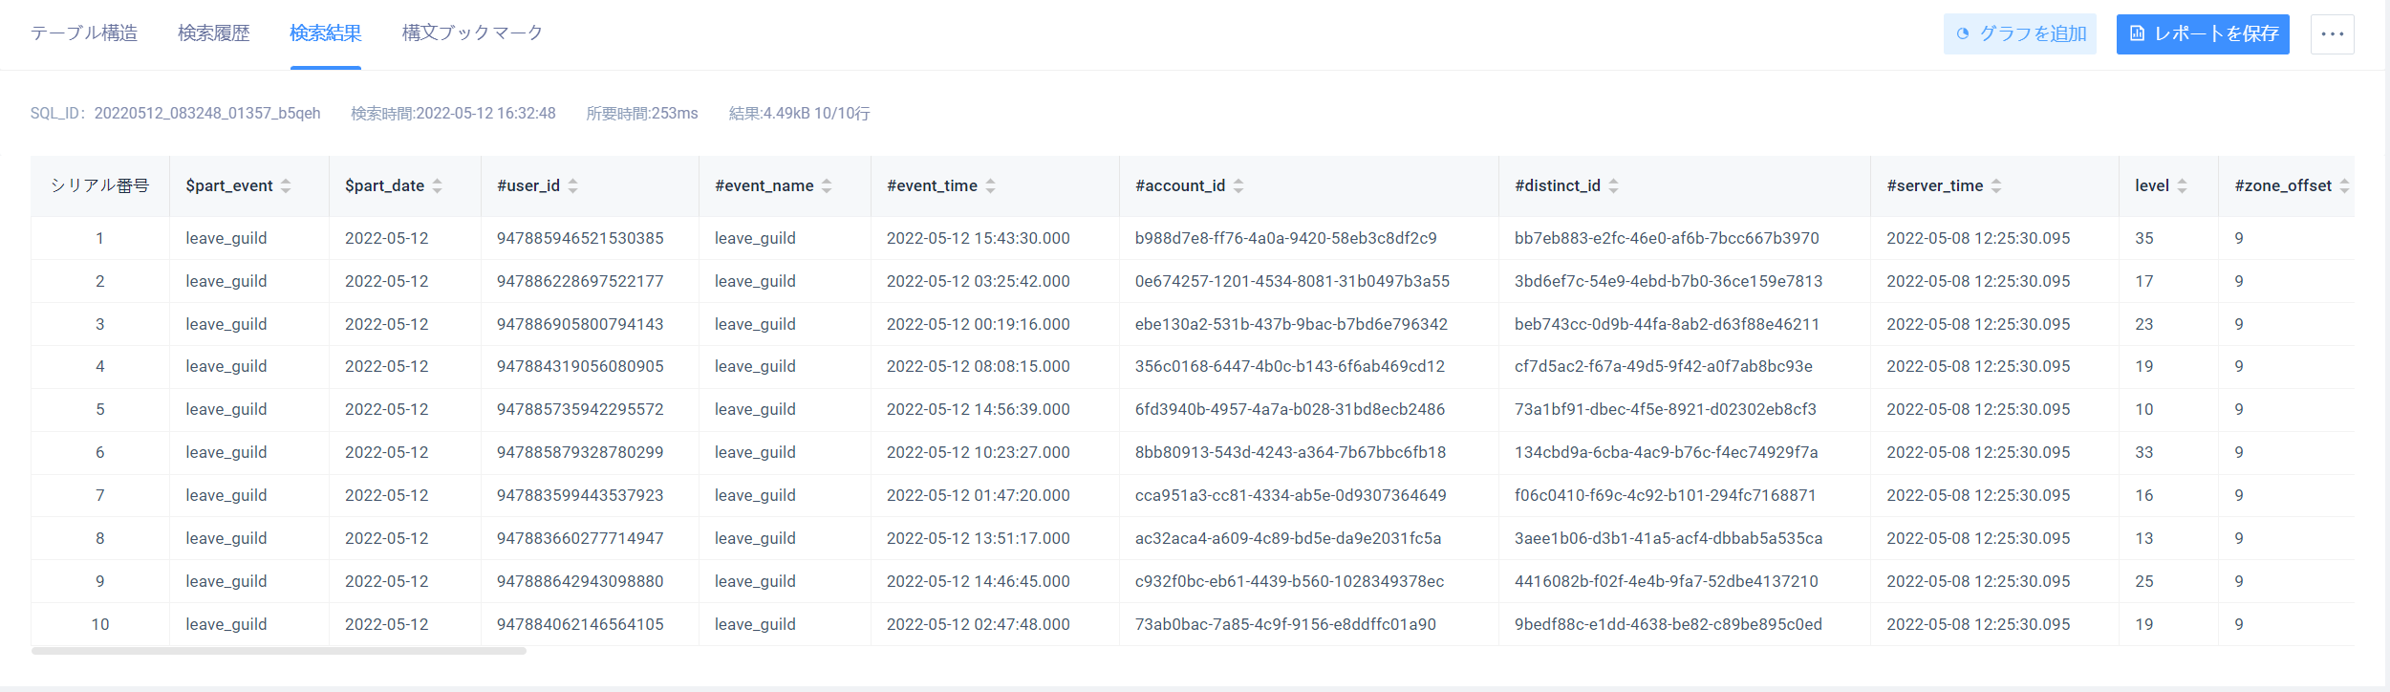Viewport: 2390px width, 692px height.
Task: Click the 所要時間:253ms text
Action: click(642, 114)
